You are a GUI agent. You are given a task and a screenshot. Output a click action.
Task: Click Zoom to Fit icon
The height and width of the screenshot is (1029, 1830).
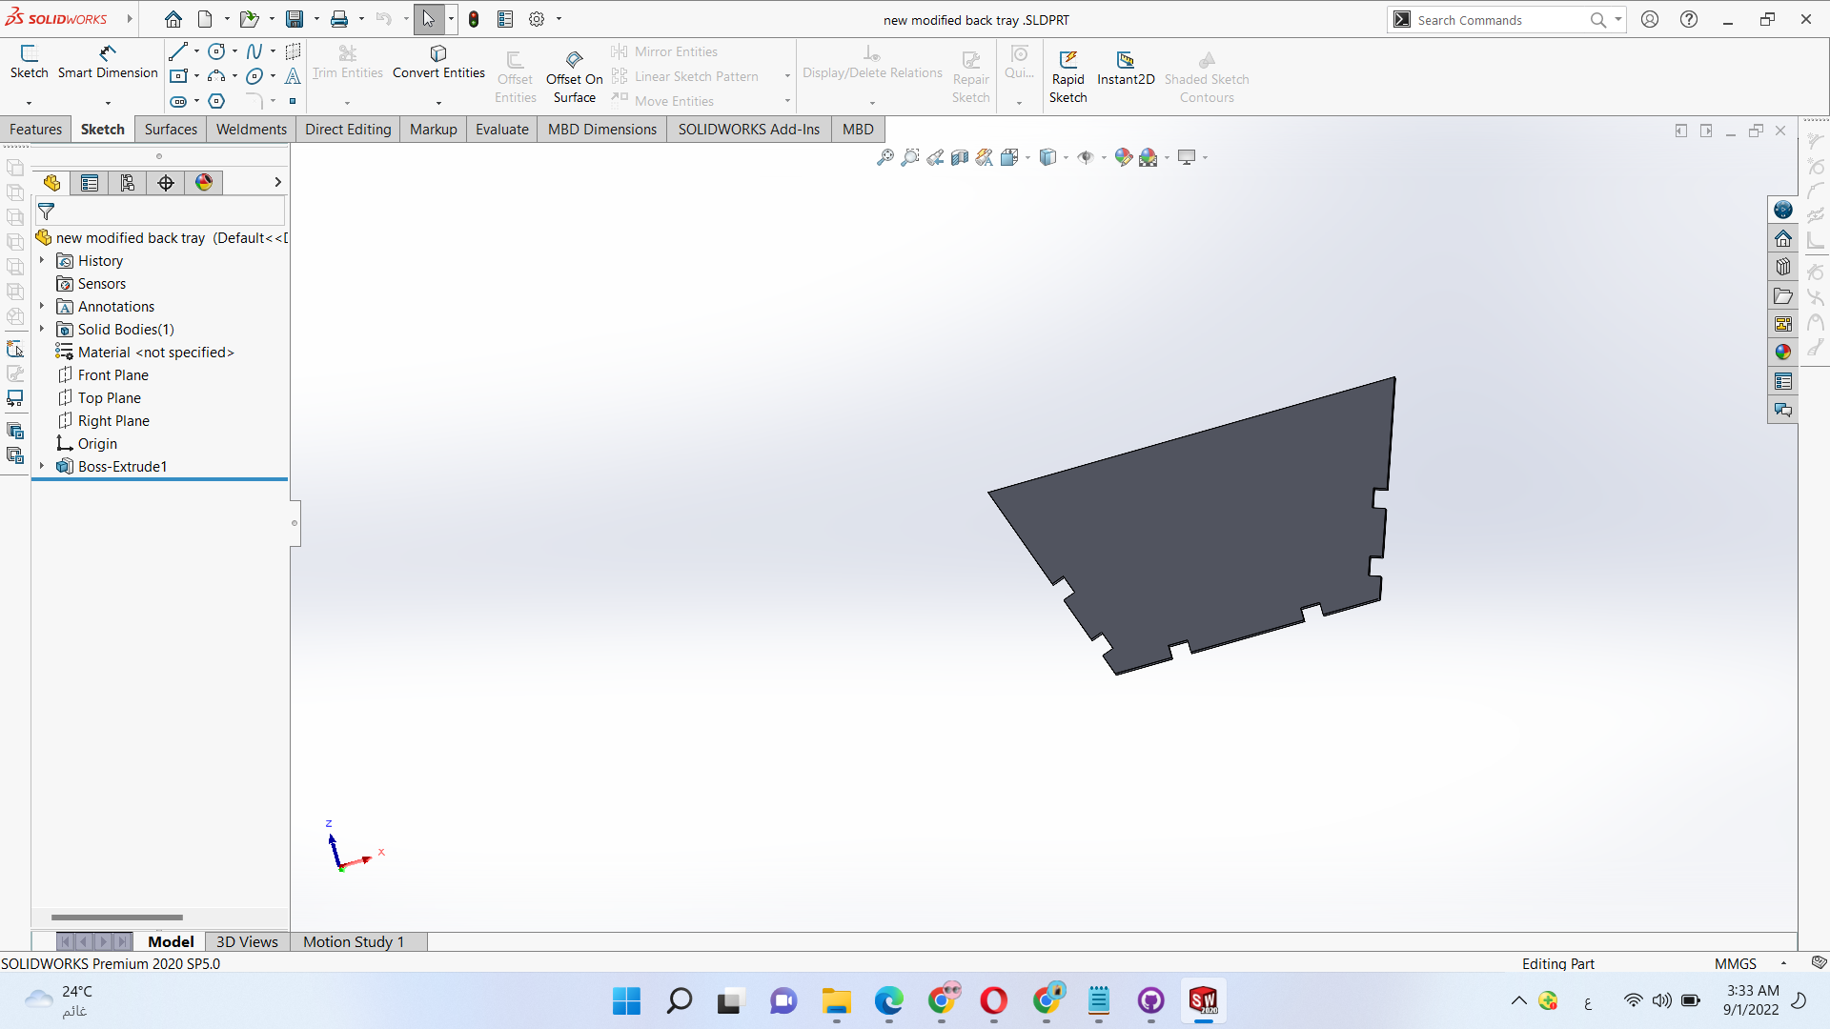[885, 157]
